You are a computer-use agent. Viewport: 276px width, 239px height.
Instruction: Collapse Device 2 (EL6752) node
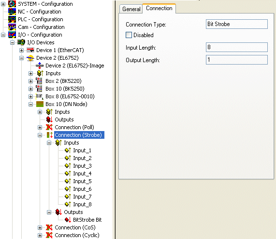click(21, 58)
